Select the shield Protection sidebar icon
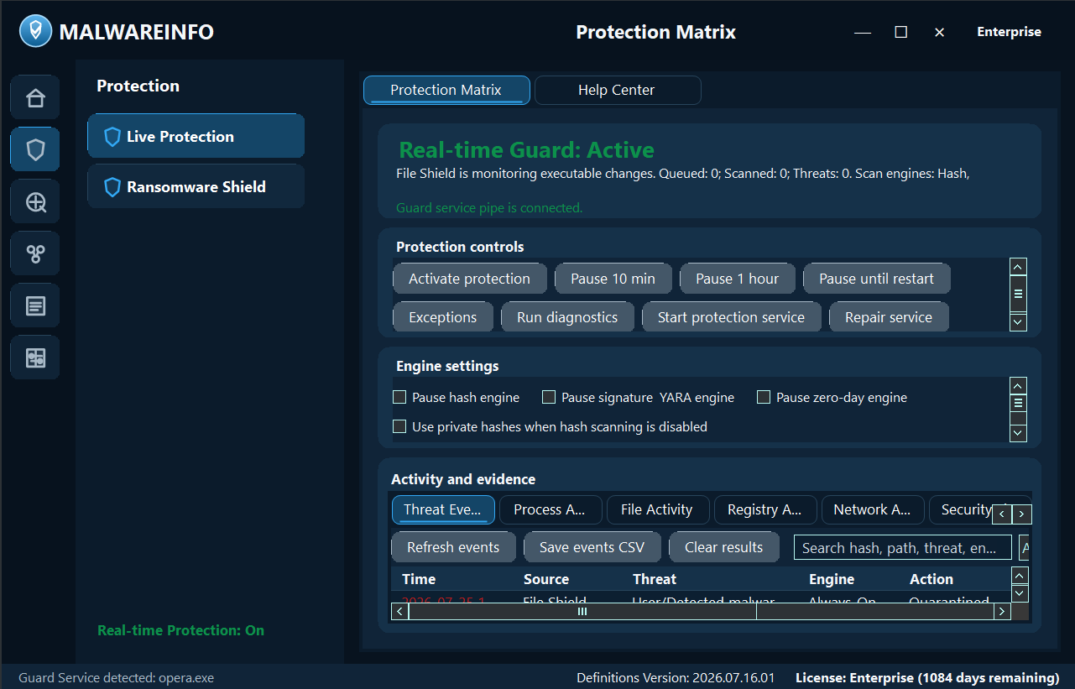Screen dimensions: 1075x689 click(35, 149)
